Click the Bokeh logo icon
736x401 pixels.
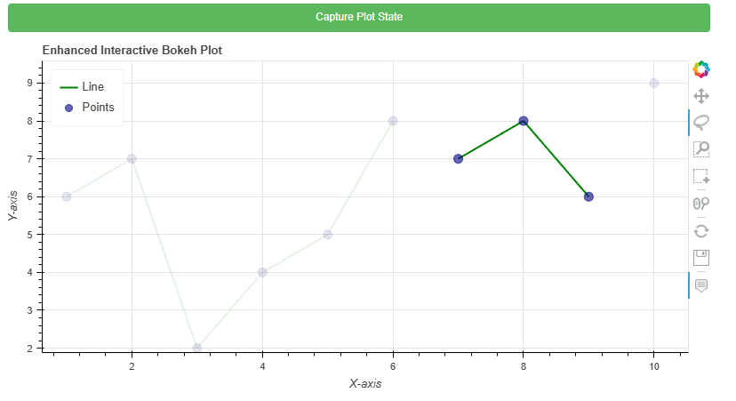[700, 68]
